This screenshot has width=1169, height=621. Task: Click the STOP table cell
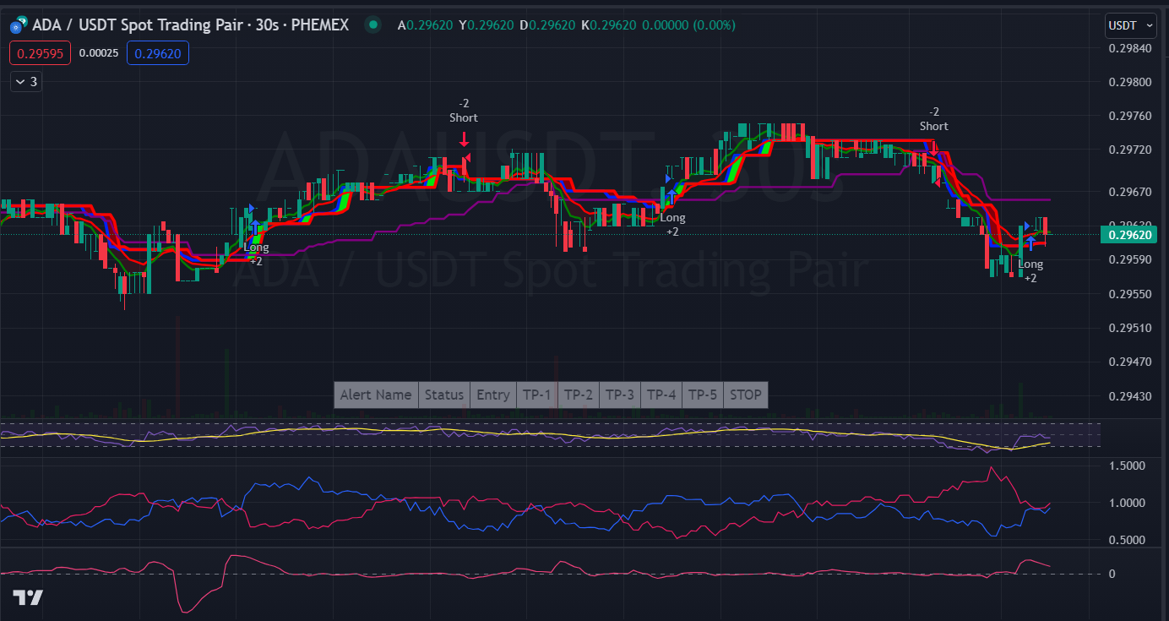(x=746, y=395)
